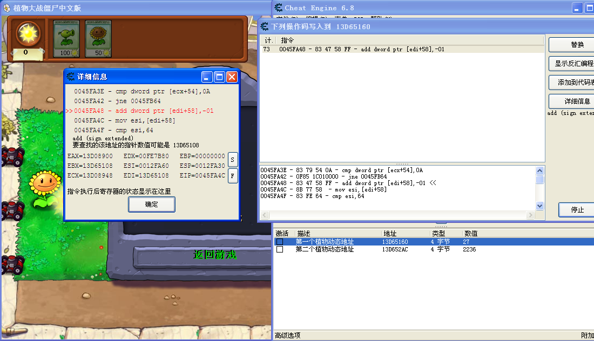Stop monitoring with the 停止 button
Viewport: 594px width, 341px height.
[576, 210]
